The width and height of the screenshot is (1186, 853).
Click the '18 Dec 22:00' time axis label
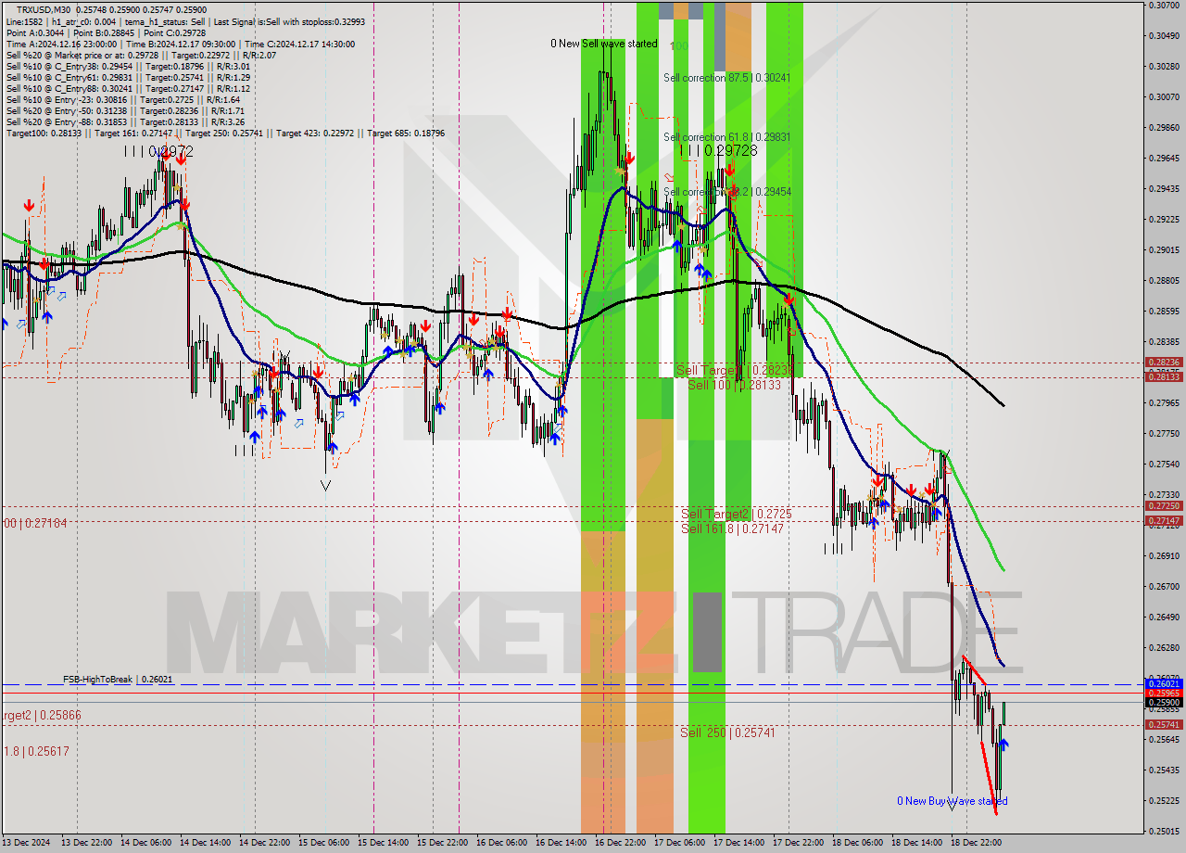click(x=976, y=843)
